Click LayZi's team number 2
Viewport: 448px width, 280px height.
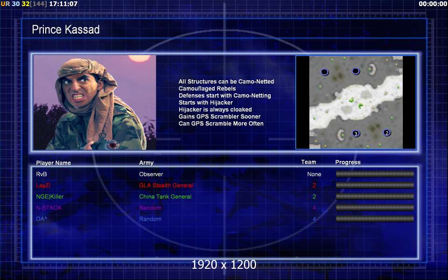[314, 185]
